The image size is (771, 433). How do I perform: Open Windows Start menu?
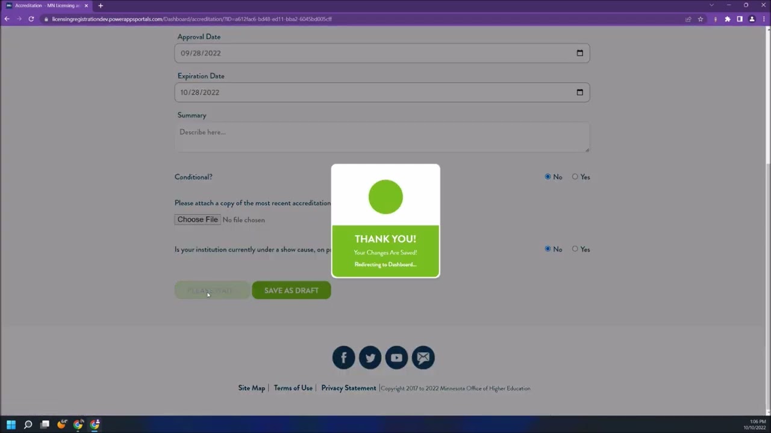click(11, 425)
